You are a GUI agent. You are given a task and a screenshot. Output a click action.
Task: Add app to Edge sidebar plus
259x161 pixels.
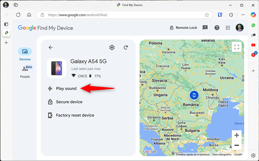(x=253, y=71)
